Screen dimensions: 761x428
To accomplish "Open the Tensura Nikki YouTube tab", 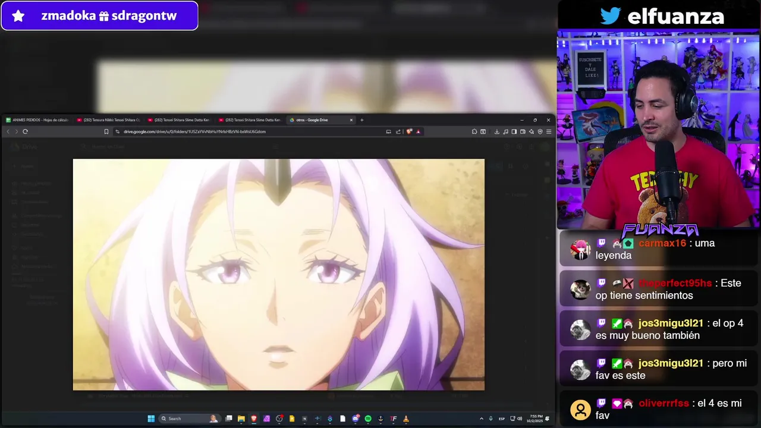I will click(x=109, y=120).
